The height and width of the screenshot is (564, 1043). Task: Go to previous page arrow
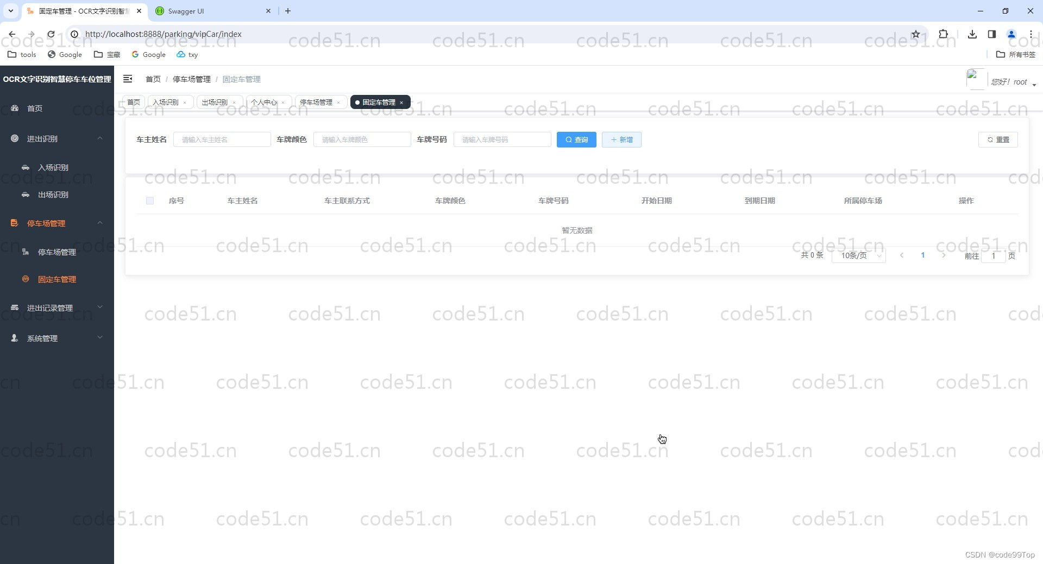[x=902, y=255]
